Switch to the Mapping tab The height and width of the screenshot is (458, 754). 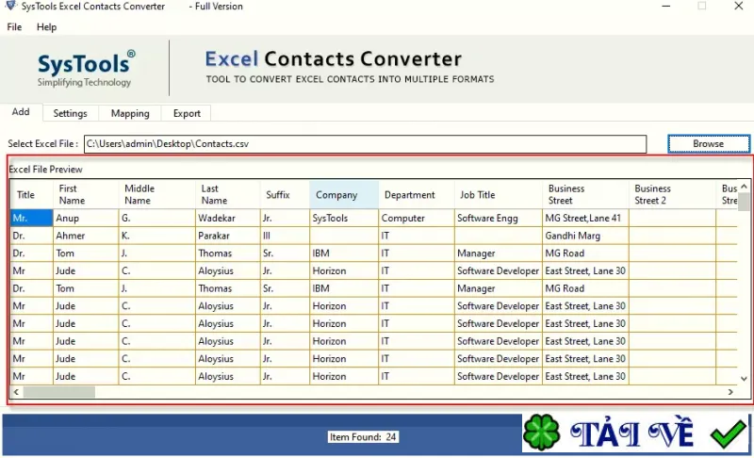130,113
